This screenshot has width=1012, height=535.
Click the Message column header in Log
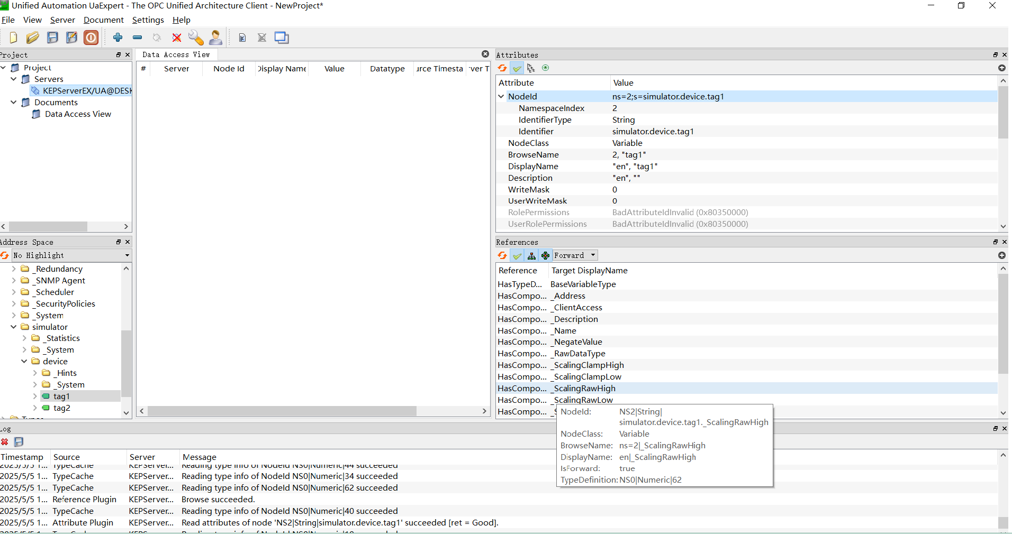click(200, 457)
